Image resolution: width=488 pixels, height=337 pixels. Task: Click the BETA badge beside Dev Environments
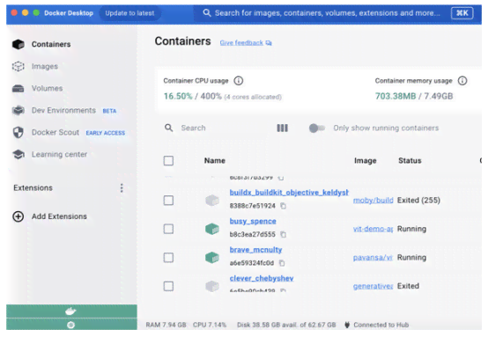tap(109, 111)
